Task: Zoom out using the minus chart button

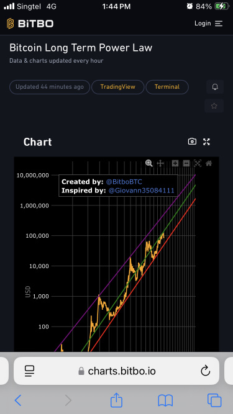Action: click(186, 163)
